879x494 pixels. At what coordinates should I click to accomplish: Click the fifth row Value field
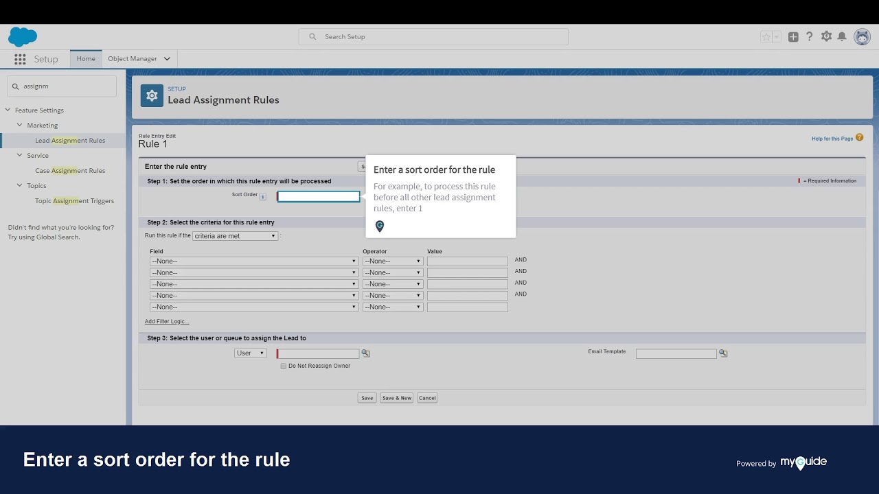(x=468, y=307)
